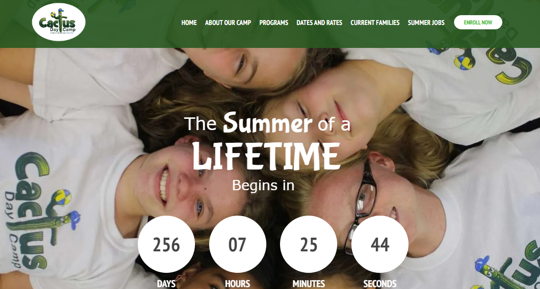Image resolution: width=540 pixels, height=289 pixels.
Task: Go to Dates and Rates
Action: click(319, 22)
